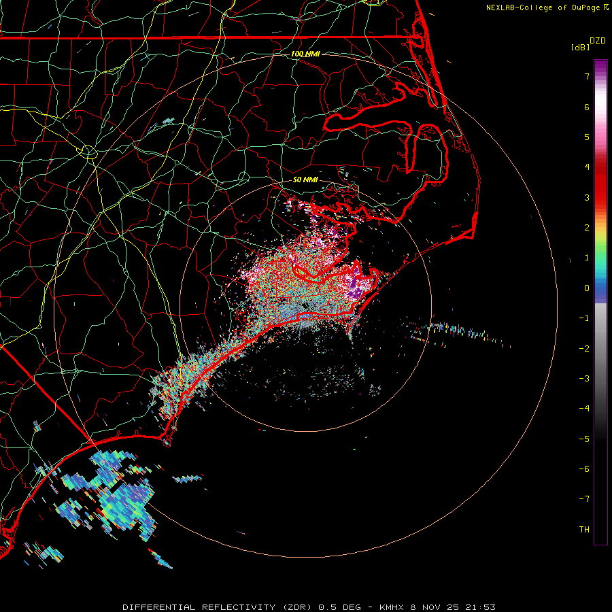The height and width of the screenshot is (612, 612).
Task: Click the 100 NMI range ring label
Action: 305,54
